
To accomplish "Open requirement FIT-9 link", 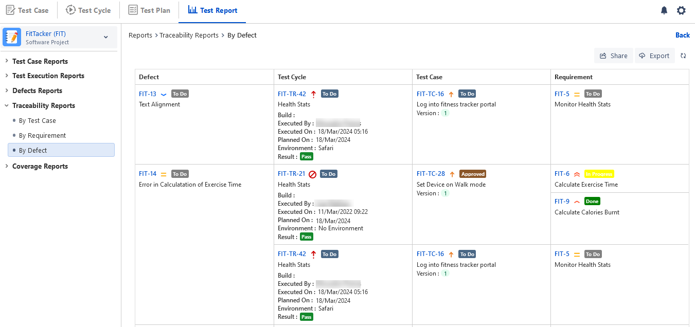I will 562,202.
